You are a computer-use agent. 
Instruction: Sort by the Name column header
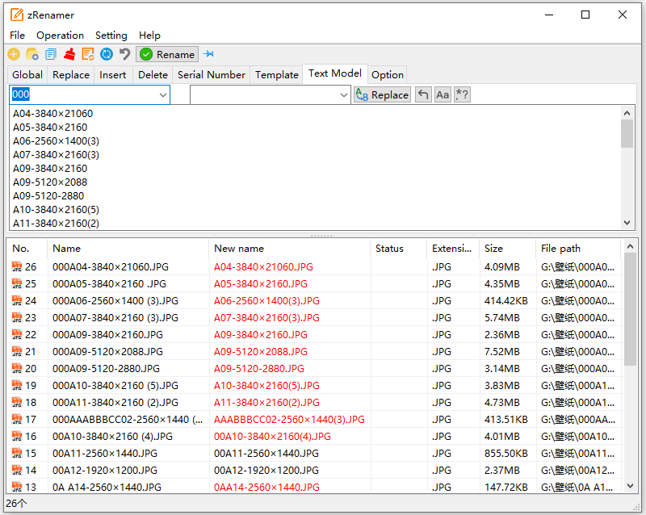[x=128, y=249]
